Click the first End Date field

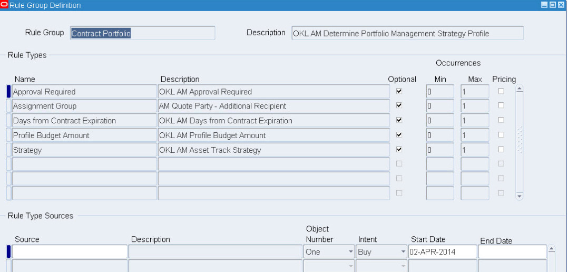click(513, 252)
